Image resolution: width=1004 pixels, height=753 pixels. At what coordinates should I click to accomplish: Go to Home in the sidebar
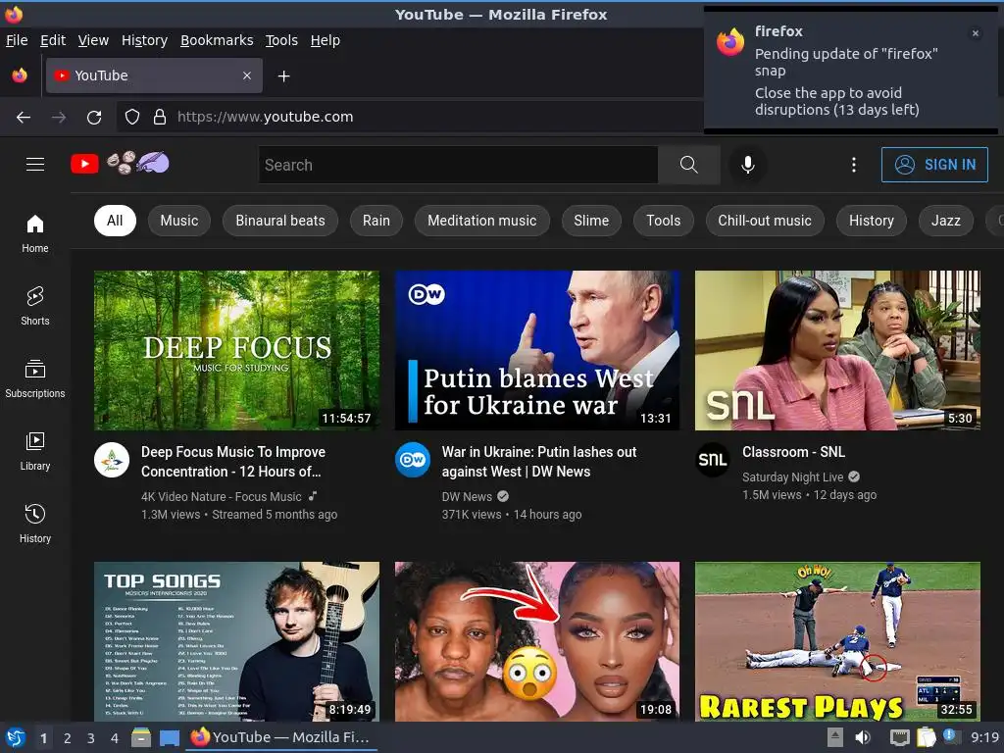coord(35,233)
